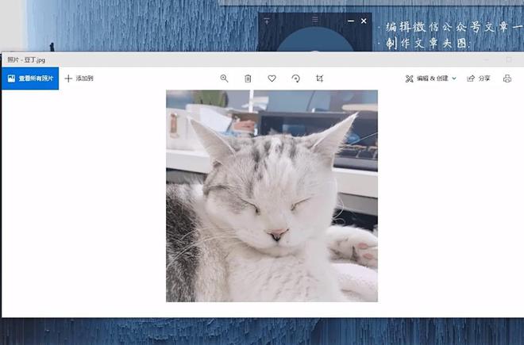Click the blue 查看所有照片 button
The width and height of the screenshot is (524, 345).
coord(30,79)
